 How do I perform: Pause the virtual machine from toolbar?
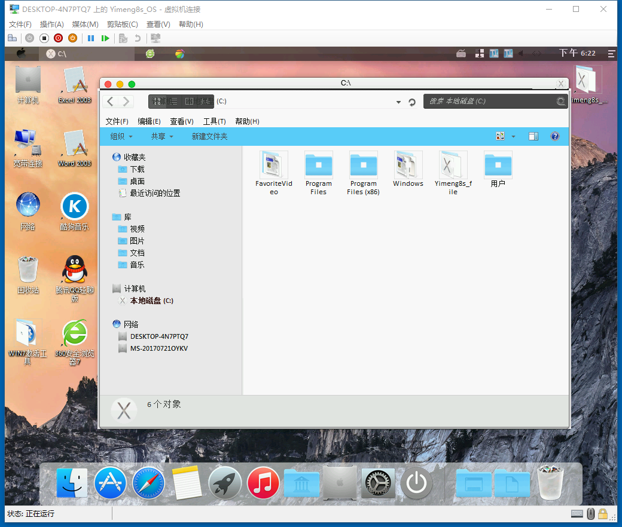click(x=91, y=38)
